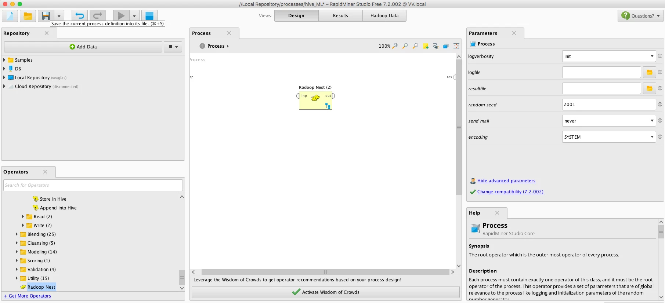Viewport: 665px width, 303px height.
Task: Expand the Blending (25) operator folder
Action: [x=17, y=234]
